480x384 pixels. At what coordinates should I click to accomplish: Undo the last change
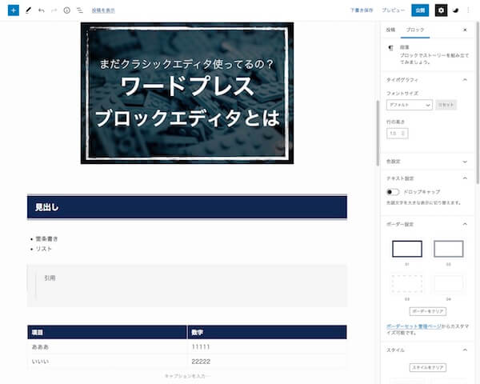pyautogui.click(x=42, y=10)
